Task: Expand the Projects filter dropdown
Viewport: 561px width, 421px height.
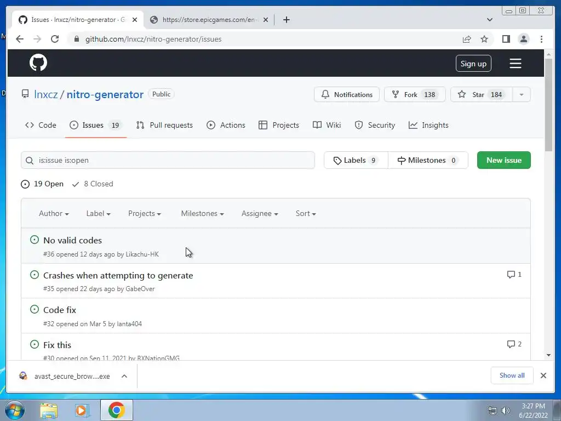Action: point(145,213)
